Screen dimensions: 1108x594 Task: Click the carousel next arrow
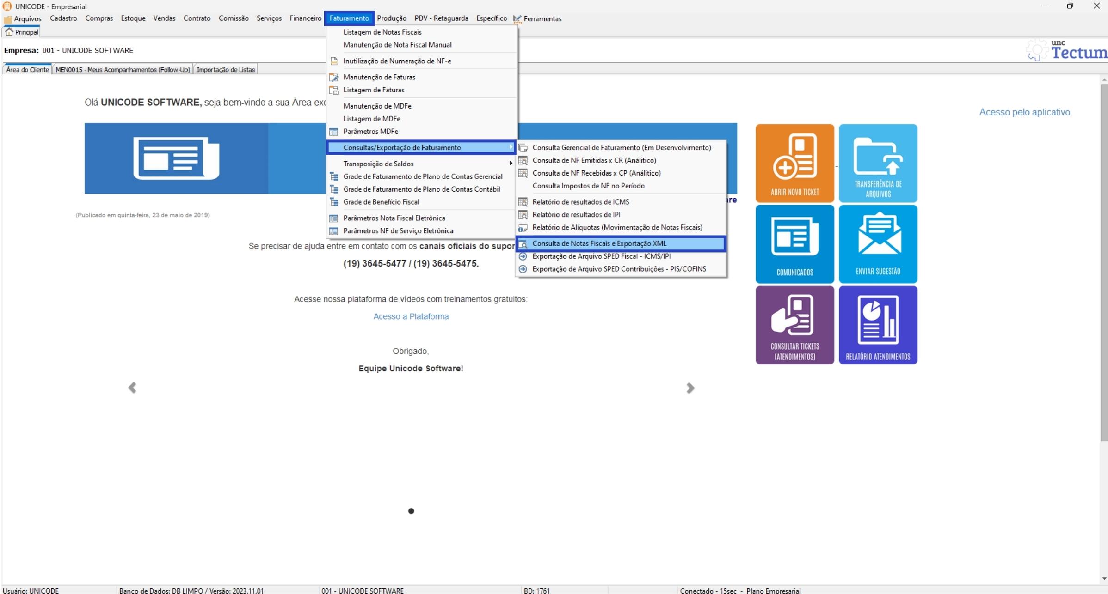coord(690,388)
